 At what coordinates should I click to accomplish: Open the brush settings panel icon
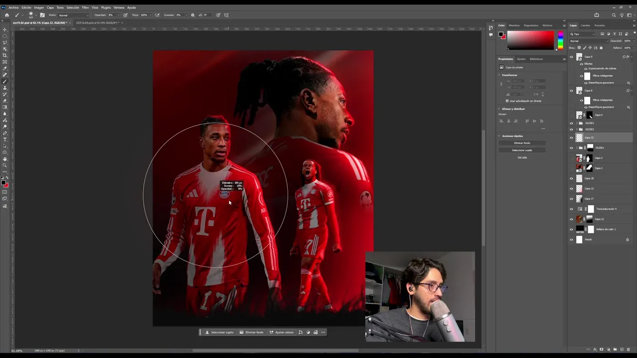42,15
